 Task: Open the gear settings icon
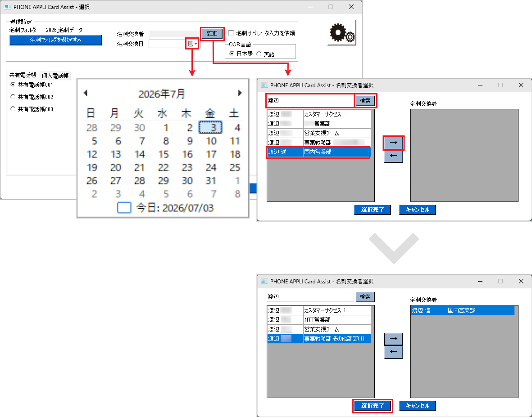[x=342, y=33]
